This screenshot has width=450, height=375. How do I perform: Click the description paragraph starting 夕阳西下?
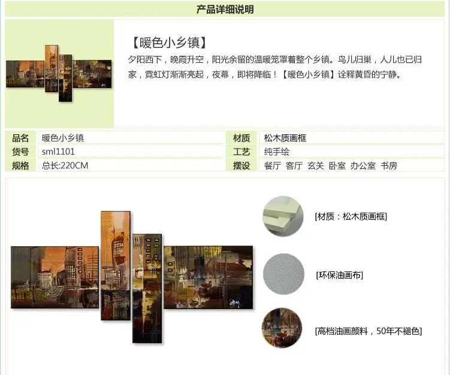coord(275,67)
